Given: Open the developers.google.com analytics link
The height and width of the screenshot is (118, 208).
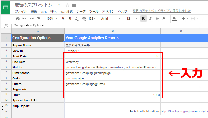Looking at the screenshot, I should pyautogui.click(x=185, y=112).
